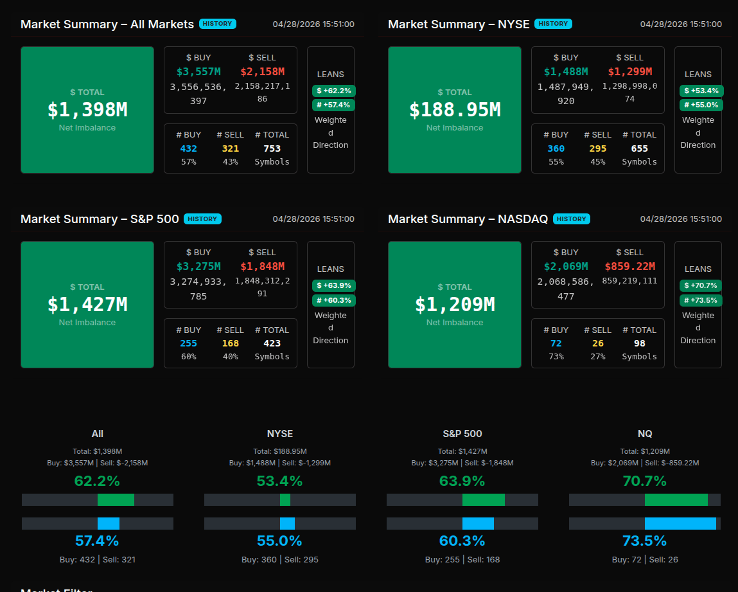Click the $1,427M S&P 500 imbalance tile
Screen dimensions: 738x592
click(87, 305)
